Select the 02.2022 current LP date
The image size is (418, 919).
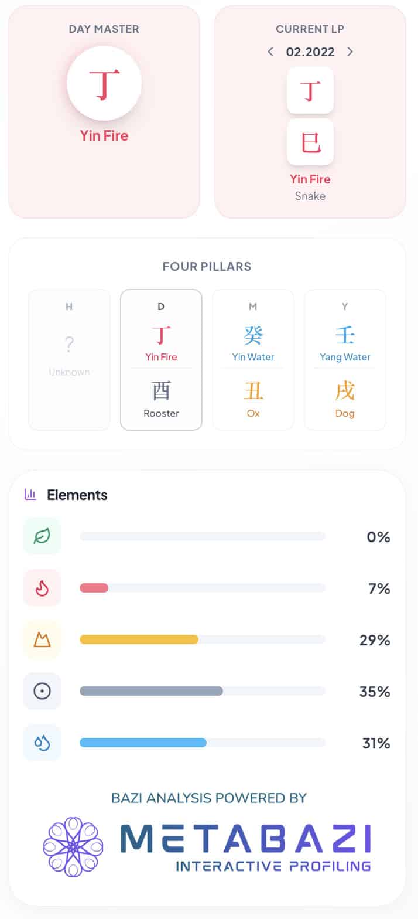click(310, 52)
